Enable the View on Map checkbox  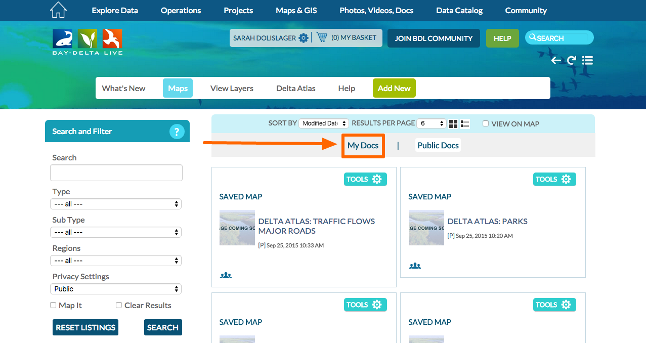(486, 124)
